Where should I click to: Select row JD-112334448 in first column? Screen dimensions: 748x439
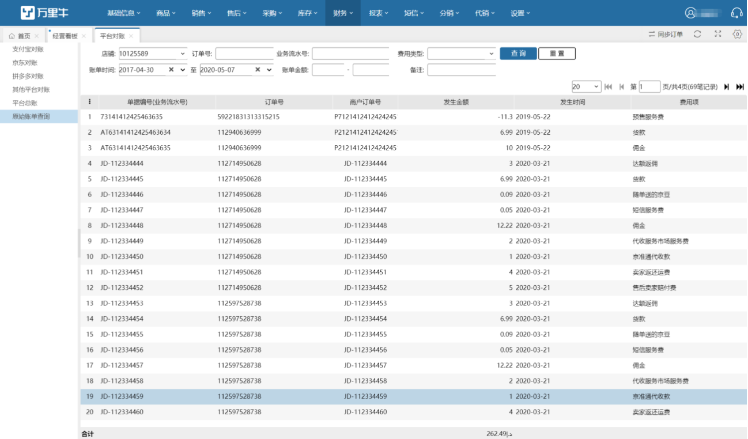pos(122,226)
